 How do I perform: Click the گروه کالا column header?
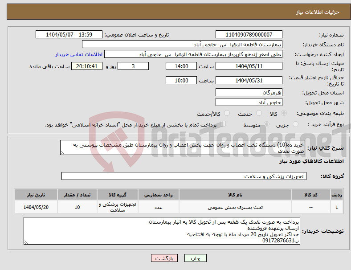(x=118, y=195)
